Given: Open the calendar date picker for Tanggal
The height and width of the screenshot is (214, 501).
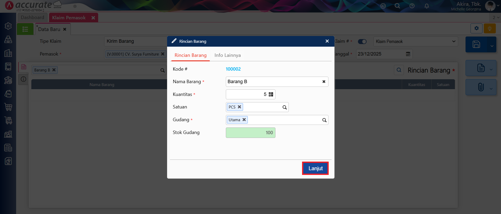Looking at the screenshot, I should coord(408,54).
